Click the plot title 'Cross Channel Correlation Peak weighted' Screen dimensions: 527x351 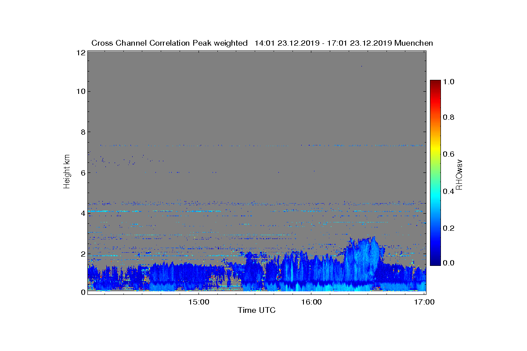point(170,43)
